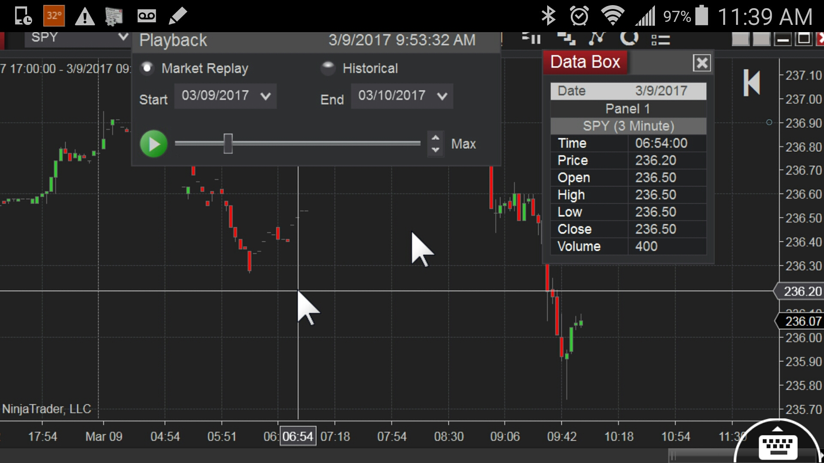Click the playback speed slider handle
Viewport: 824px width, 463px height.
coord(228,144)
